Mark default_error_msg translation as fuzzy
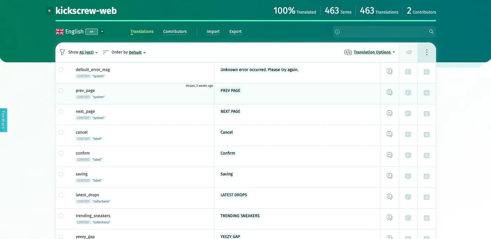Screen dimensions: 491x239 click(408, 72)
